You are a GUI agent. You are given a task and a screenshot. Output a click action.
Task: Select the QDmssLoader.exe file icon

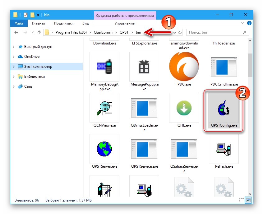click(144, 108)
